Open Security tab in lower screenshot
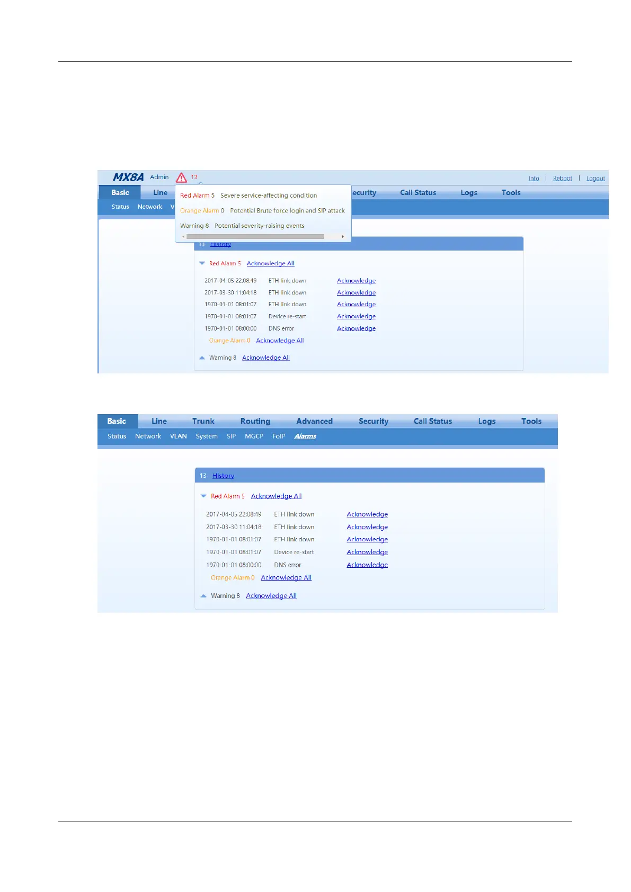The image size is (631, 892). click(374, 421)
